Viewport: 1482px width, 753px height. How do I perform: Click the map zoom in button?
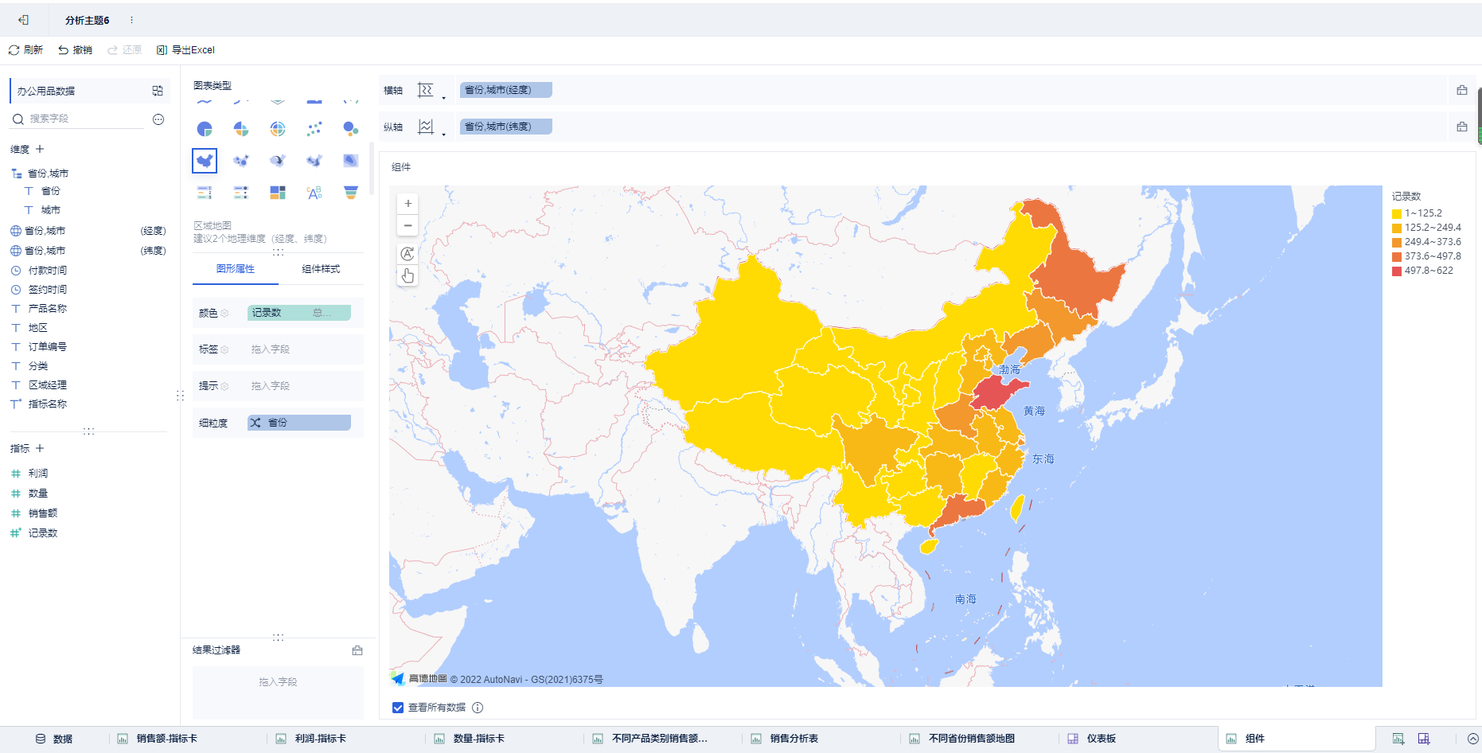click(408, 204)
